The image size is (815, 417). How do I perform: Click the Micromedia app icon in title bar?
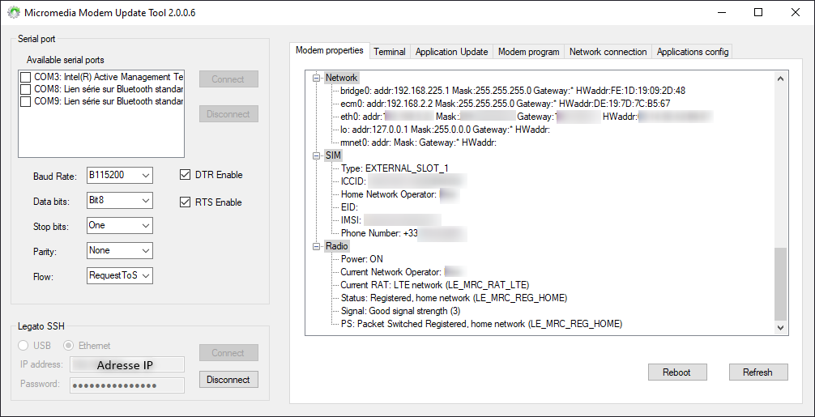click(x=14, y=13)
